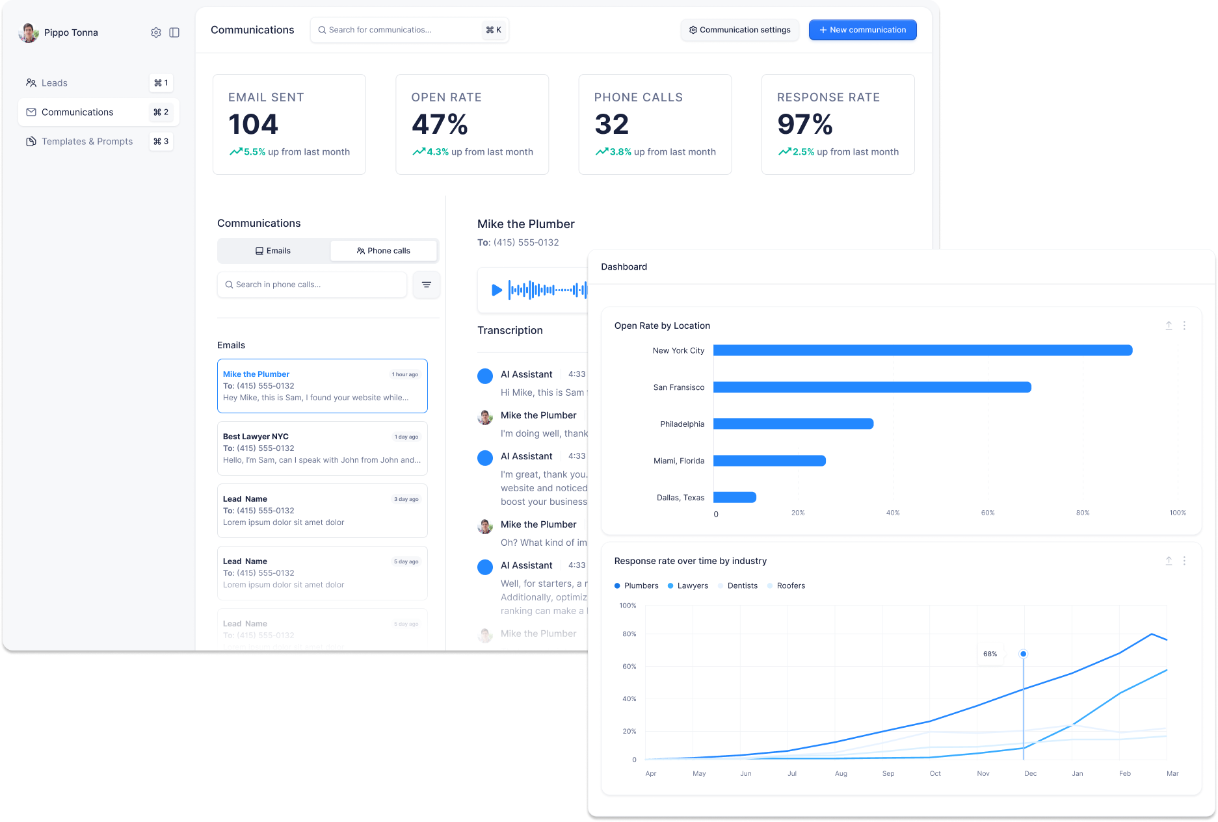Open Leads in the sidebar
This screenshot has height=822, width=1218.
click(99, 83)
